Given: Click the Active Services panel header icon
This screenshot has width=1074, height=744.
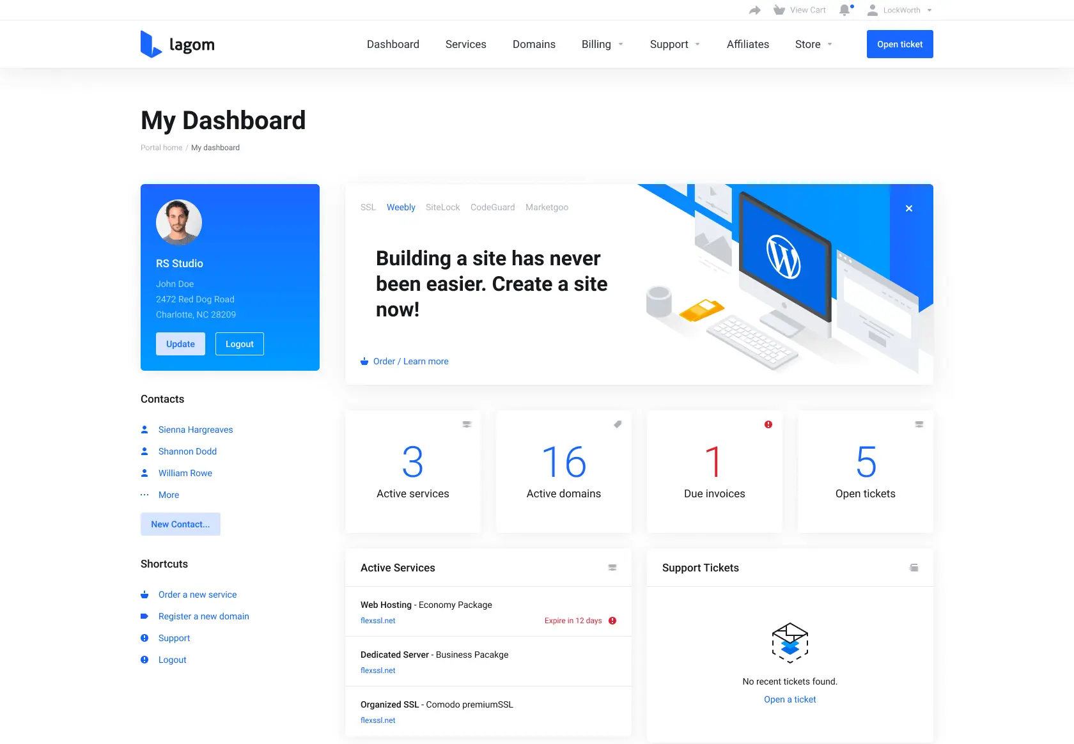Looking at the screenshot, I should pos(612,568).
